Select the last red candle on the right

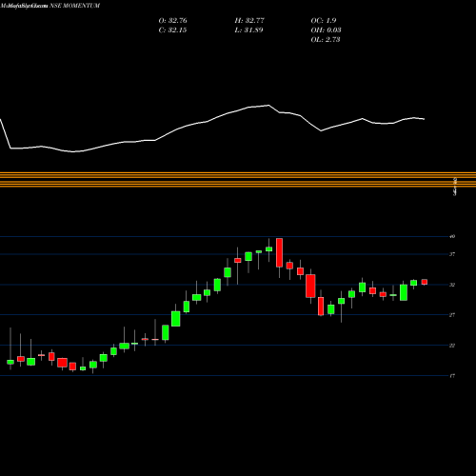coord(425,282)
